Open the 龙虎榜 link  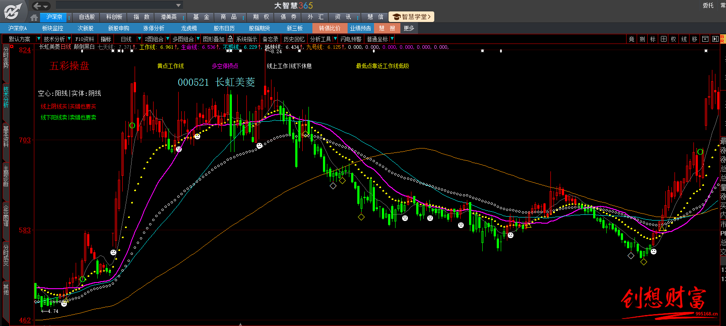189,28
